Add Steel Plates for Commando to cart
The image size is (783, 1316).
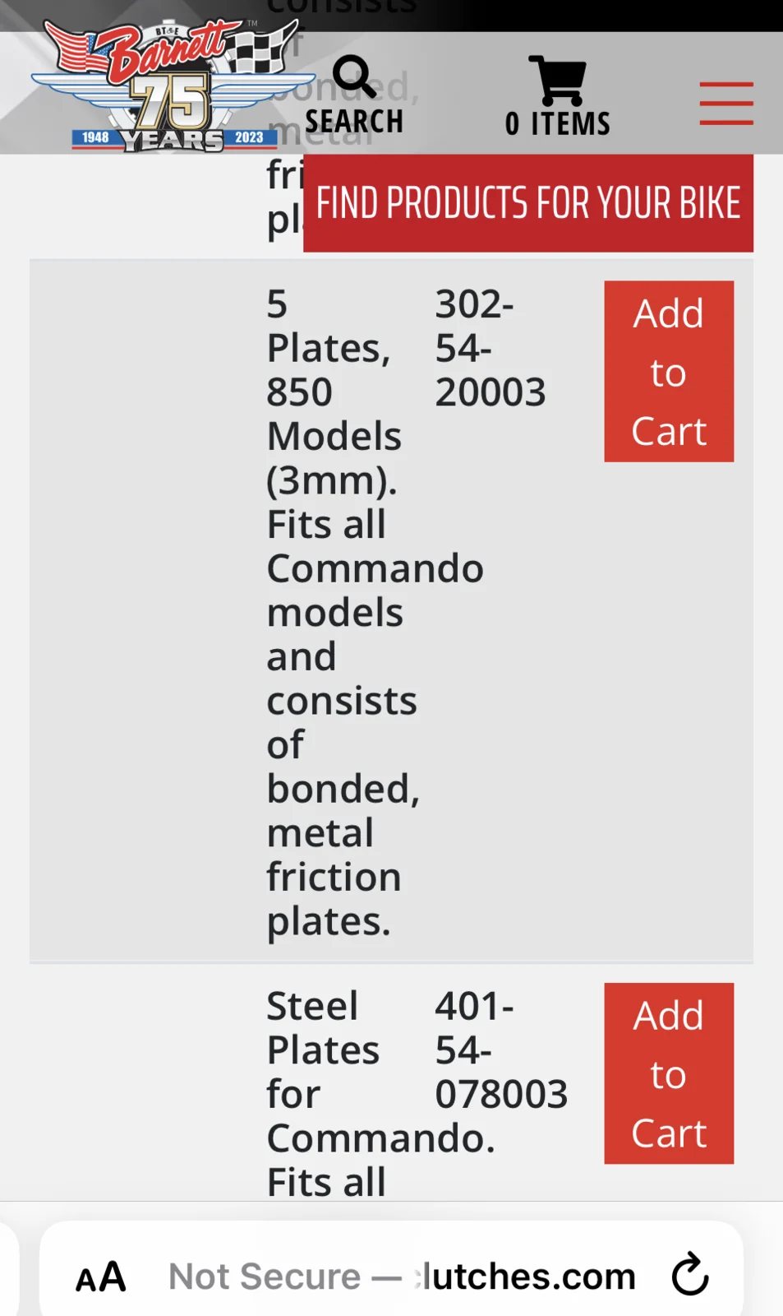[x=669, y=1073]
